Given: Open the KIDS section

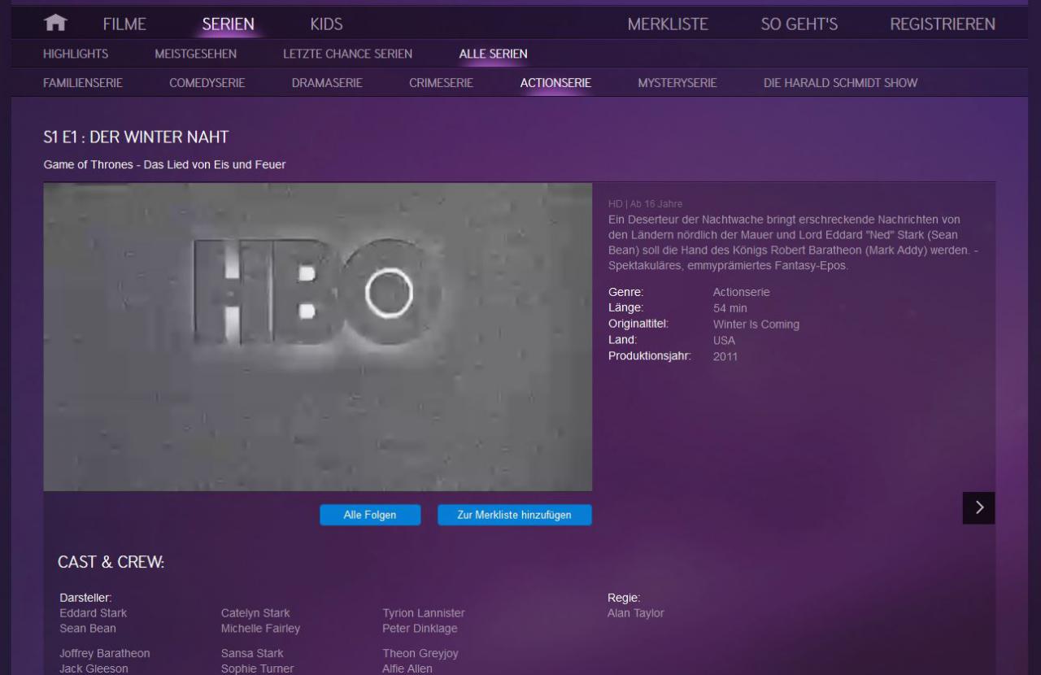Looking at the screenshot, I should tap(326, 24).
